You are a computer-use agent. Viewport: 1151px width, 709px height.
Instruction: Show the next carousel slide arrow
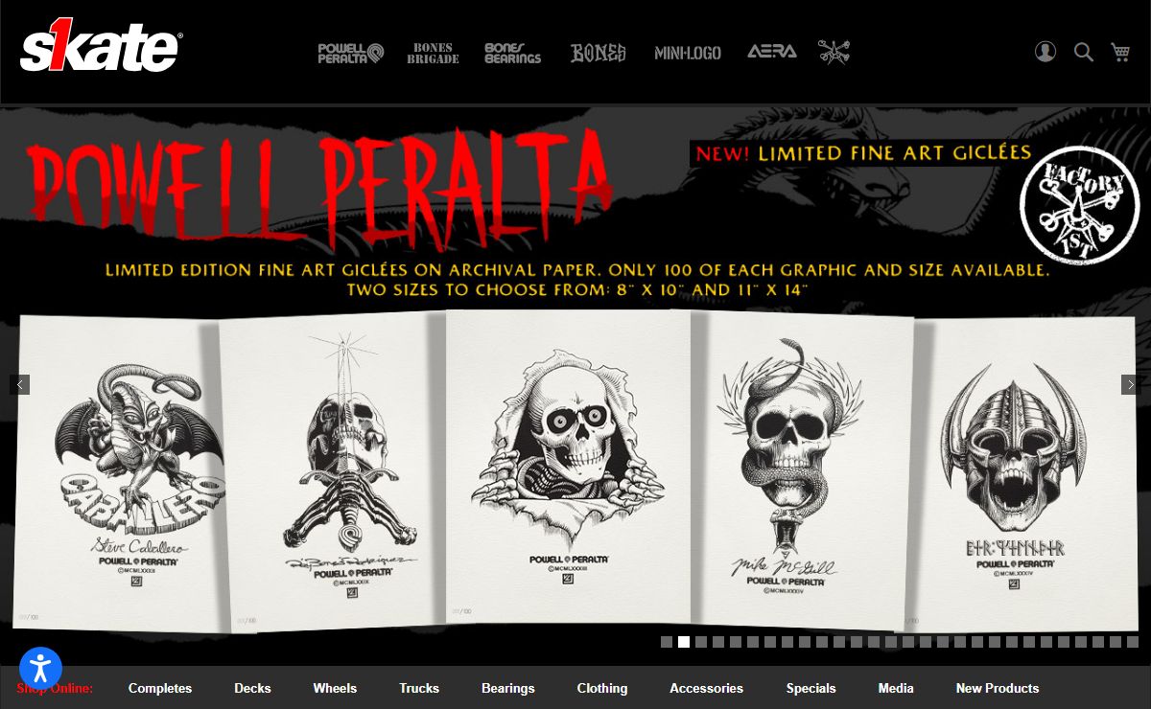click(1131, 384)
